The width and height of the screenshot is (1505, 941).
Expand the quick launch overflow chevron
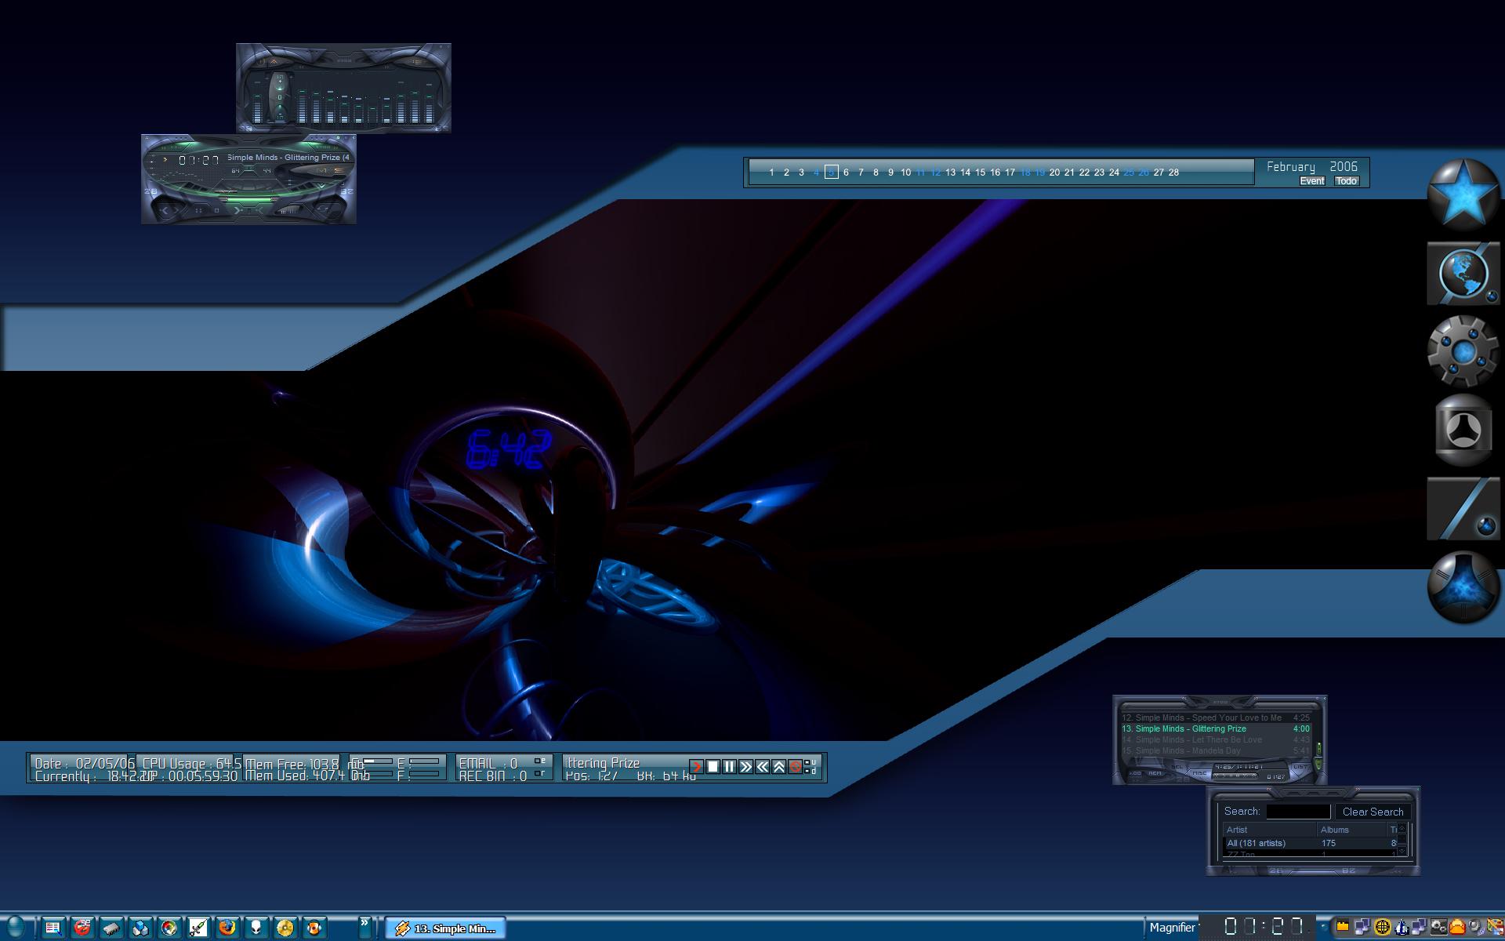[x=364, y=923]
